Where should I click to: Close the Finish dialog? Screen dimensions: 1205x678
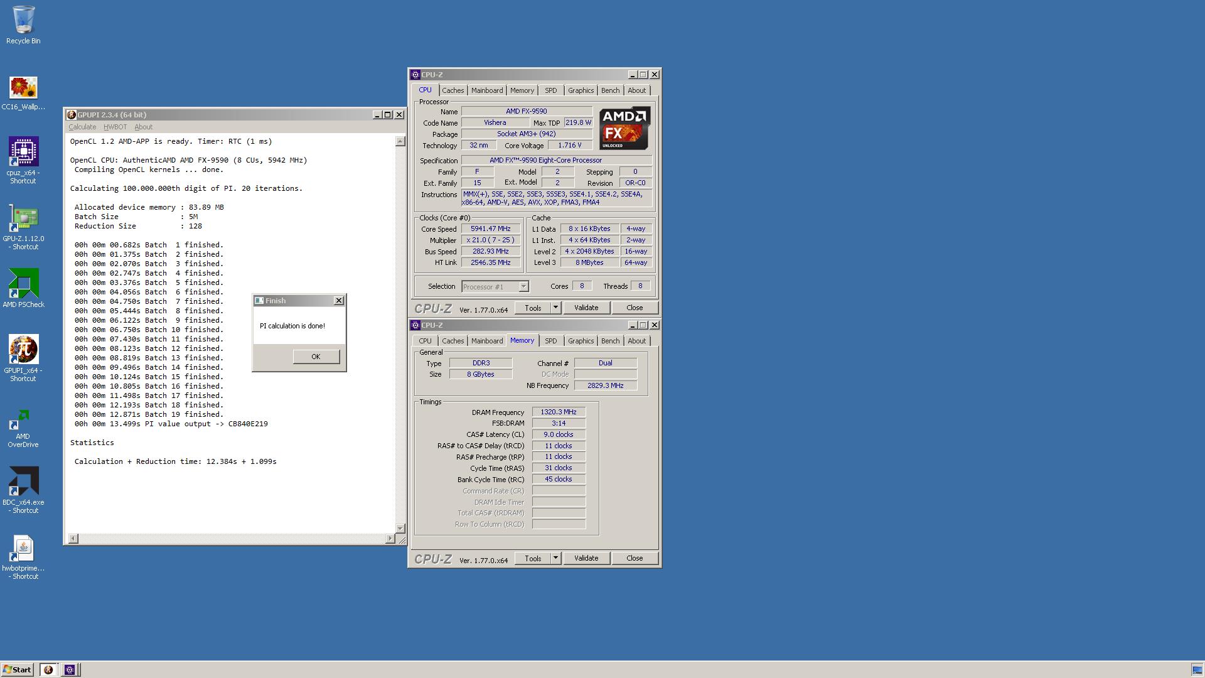[x=339, y=301]
